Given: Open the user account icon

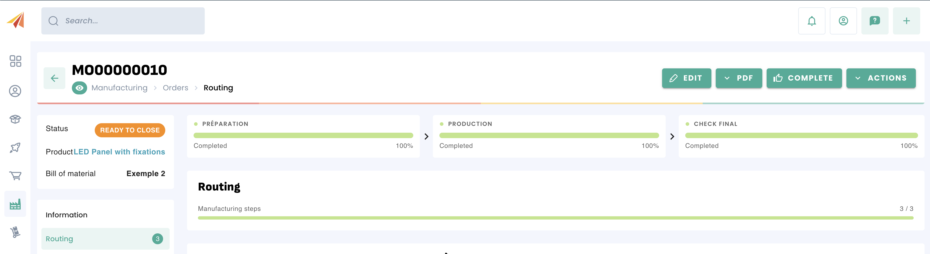Looking at the screenshot, I should (843, 21).
